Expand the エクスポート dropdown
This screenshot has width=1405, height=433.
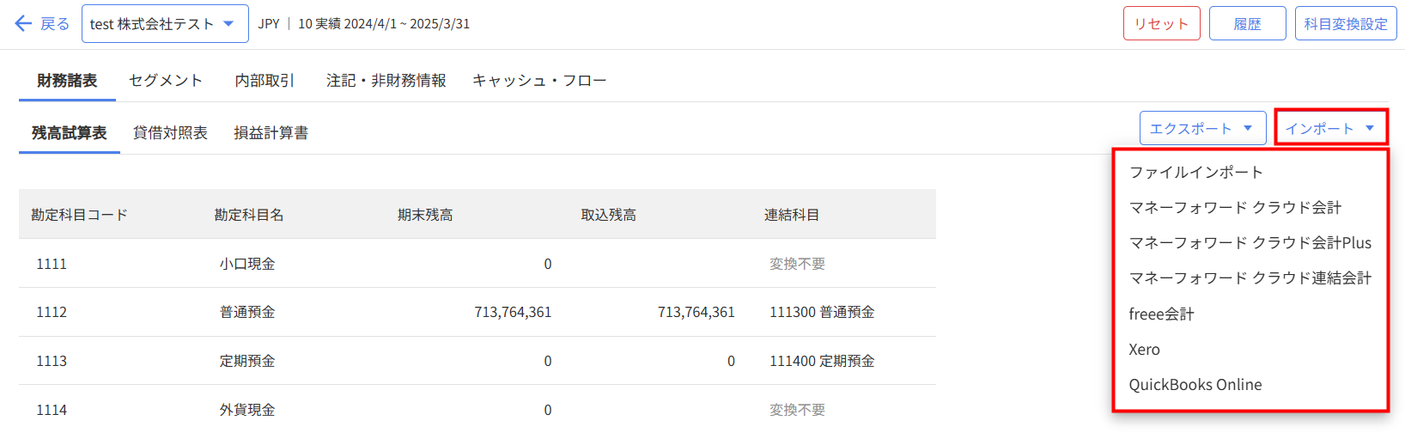1201,129
